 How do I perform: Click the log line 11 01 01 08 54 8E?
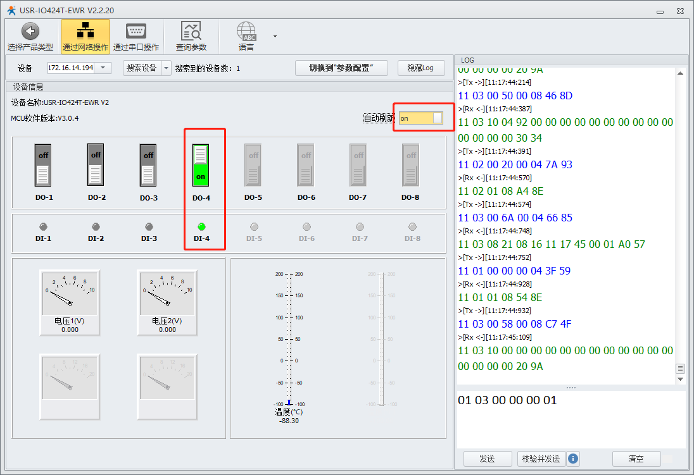click(500, 297)
